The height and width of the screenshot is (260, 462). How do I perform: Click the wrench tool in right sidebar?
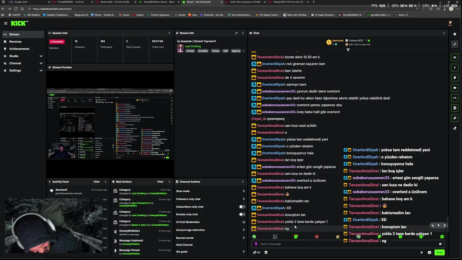(454, 118)
